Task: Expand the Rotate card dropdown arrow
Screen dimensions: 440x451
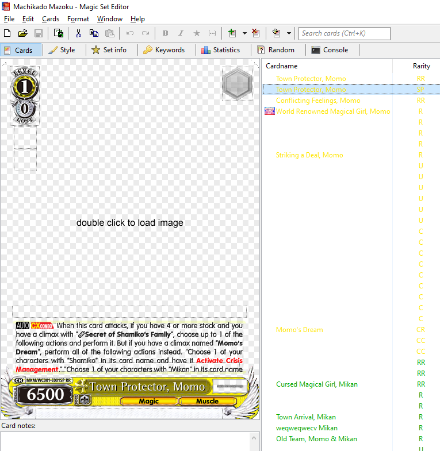Action: (289, 33)
